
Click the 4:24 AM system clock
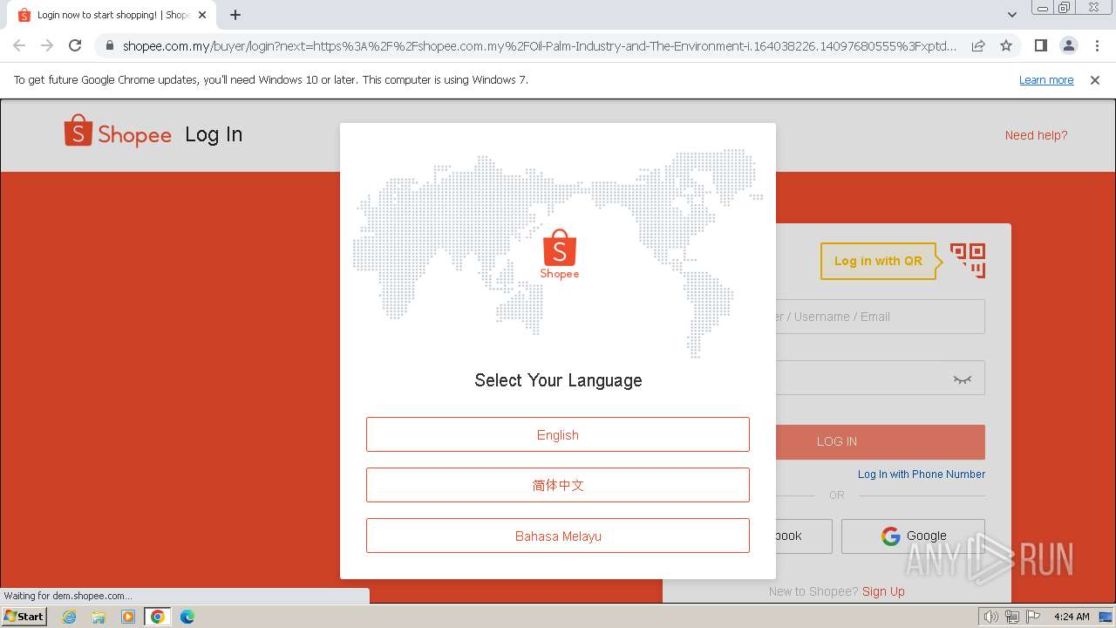point(1072,617)
